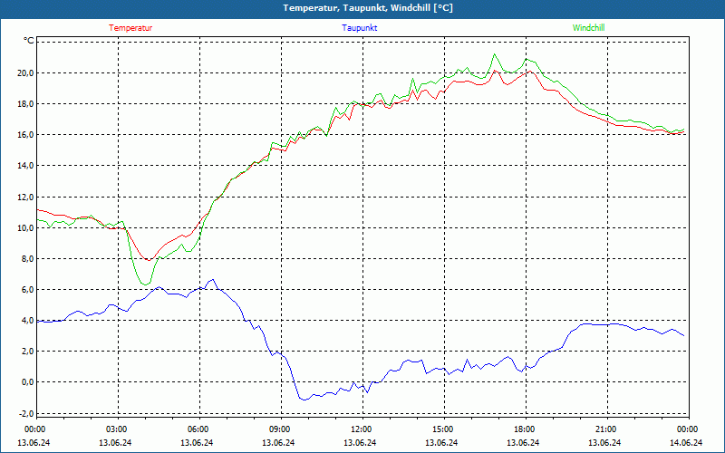Viewport: 725px width, 453px height.
Task: Click the '12:00' time axis label
Action: click(361, 429)
